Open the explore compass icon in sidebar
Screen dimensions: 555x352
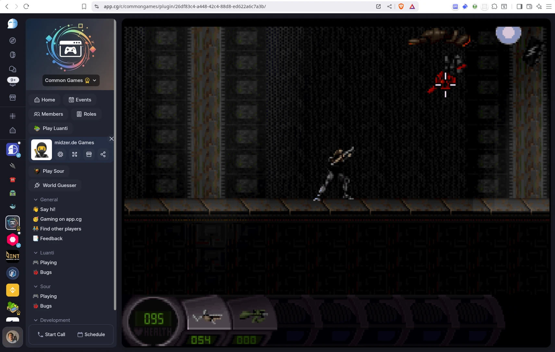click(x=13, y=41)
